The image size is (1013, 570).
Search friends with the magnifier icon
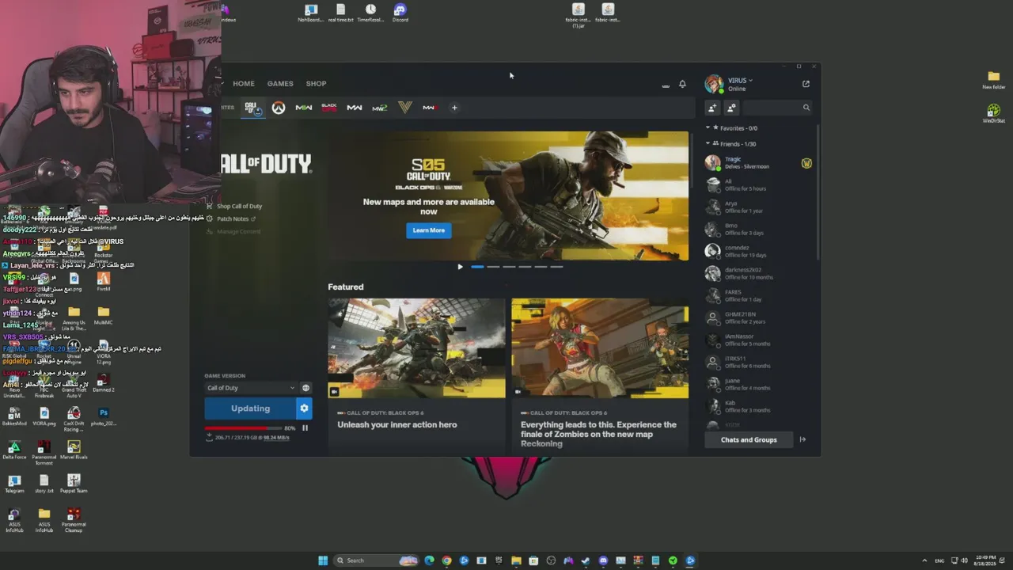coord(806,108)
